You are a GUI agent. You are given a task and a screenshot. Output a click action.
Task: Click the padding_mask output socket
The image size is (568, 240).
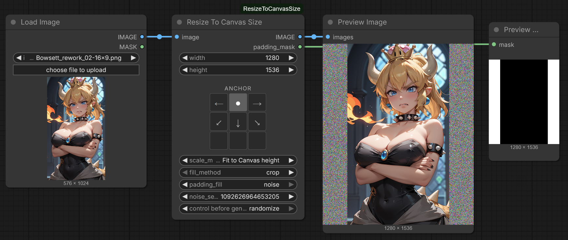300,47
